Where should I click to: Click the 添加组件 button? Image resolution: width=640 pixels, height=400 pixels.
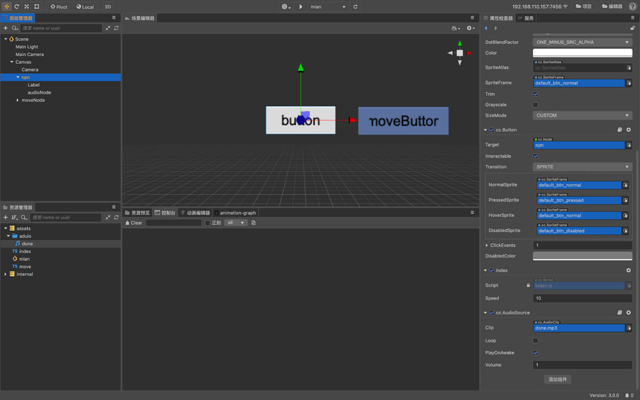point(557,379)
